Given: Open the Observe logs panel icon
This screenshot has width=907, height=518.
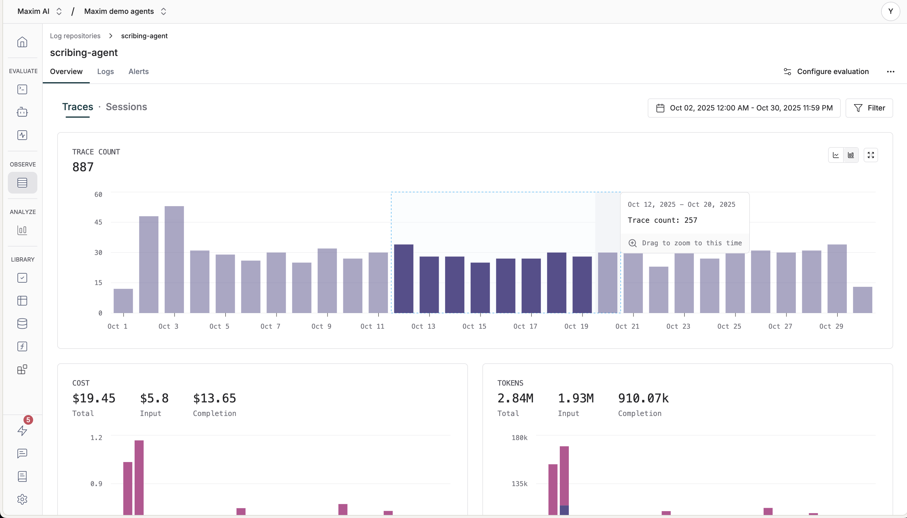Looking at the screenshot, I should point(22,182).
